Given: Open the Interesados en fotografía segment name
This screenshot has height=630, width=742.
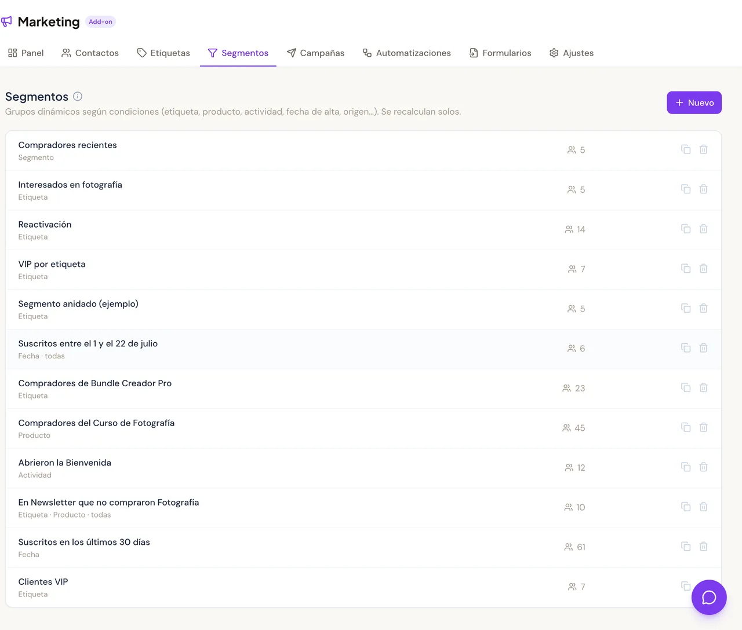Looking at the screenshot, I should point(70,185).
